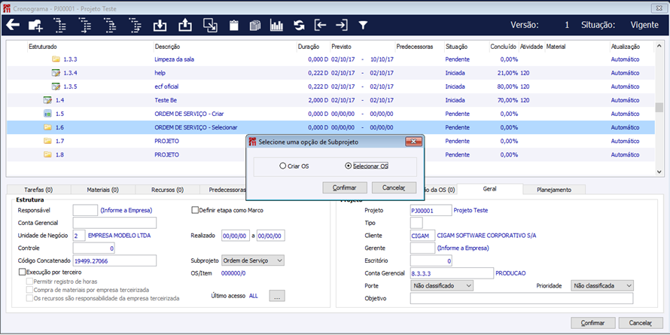Viewport: 670px width, 335px height.
Task: Click the ellipsis button beside Último acesso
Action: [277, 296]
